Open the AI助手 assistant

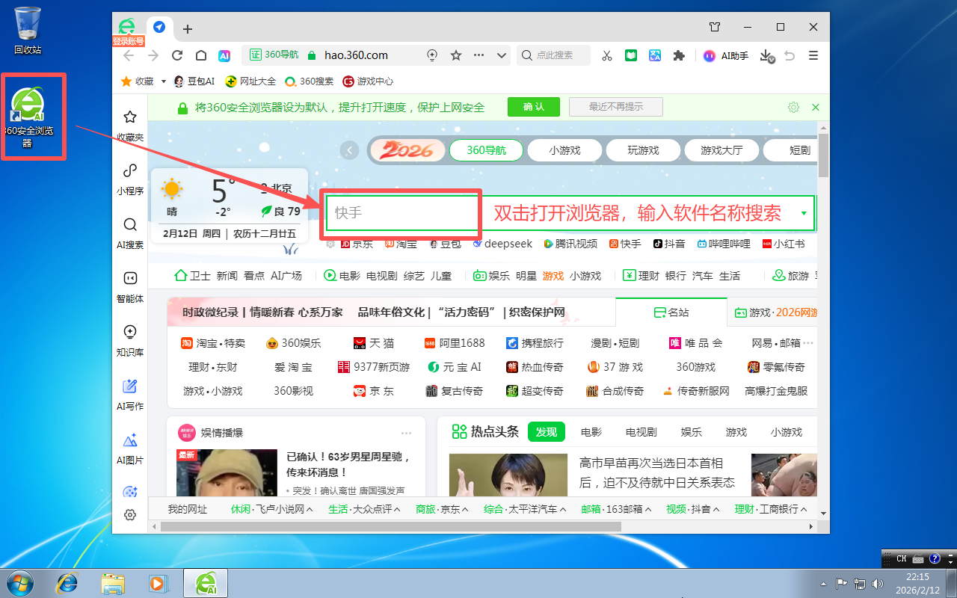pyautogui.click(x=726, y=55)
